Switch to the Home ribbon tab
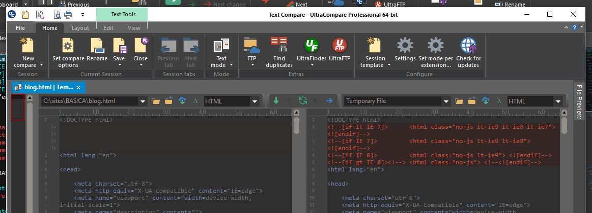592x213 pixels. (x=50, y=28)
